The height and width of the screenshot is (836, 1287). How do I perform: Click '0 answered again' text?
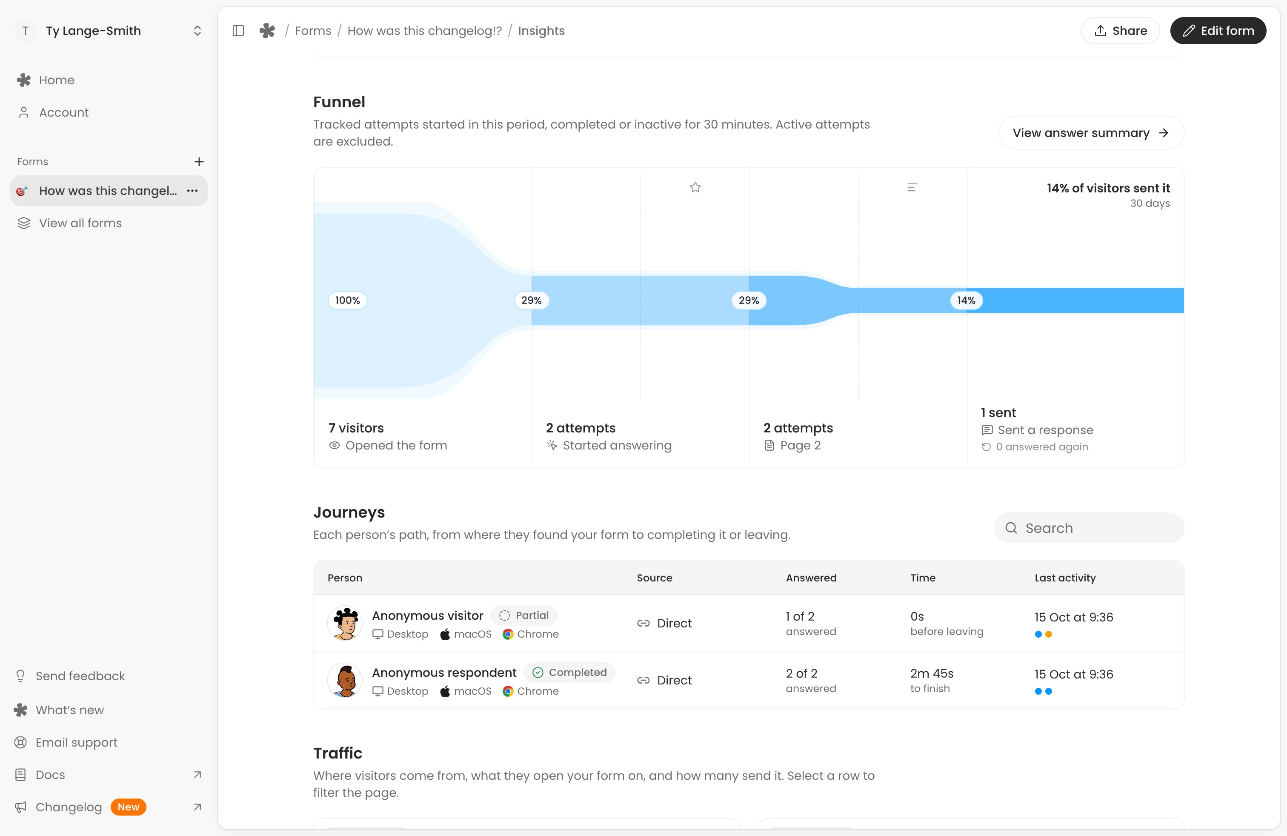(1042, 447)
